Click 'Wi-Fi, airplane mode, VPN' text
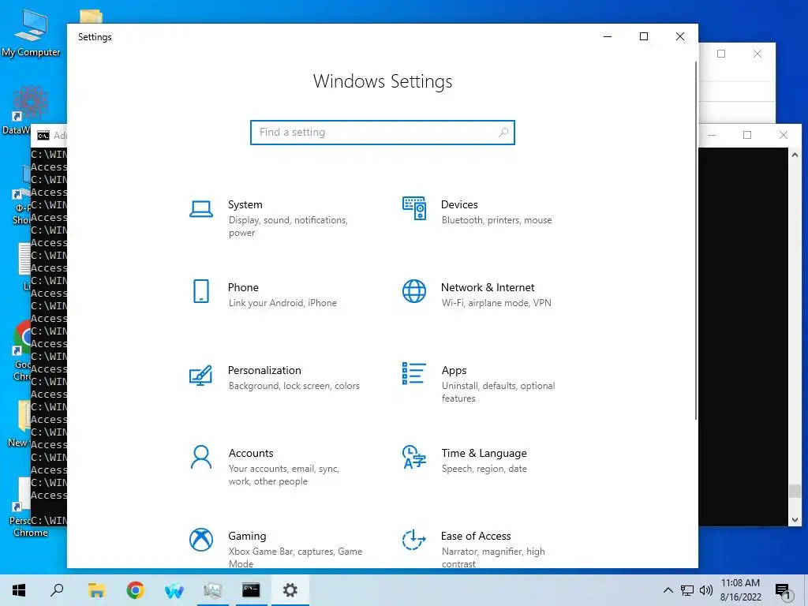Image resolution: width=808 pixels, height=606 pixels. [x=496, y=303]
